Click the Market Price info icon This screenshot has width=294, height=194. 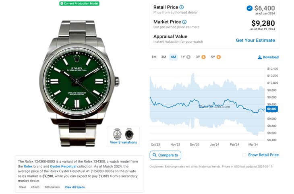click(x=184, y=22)
